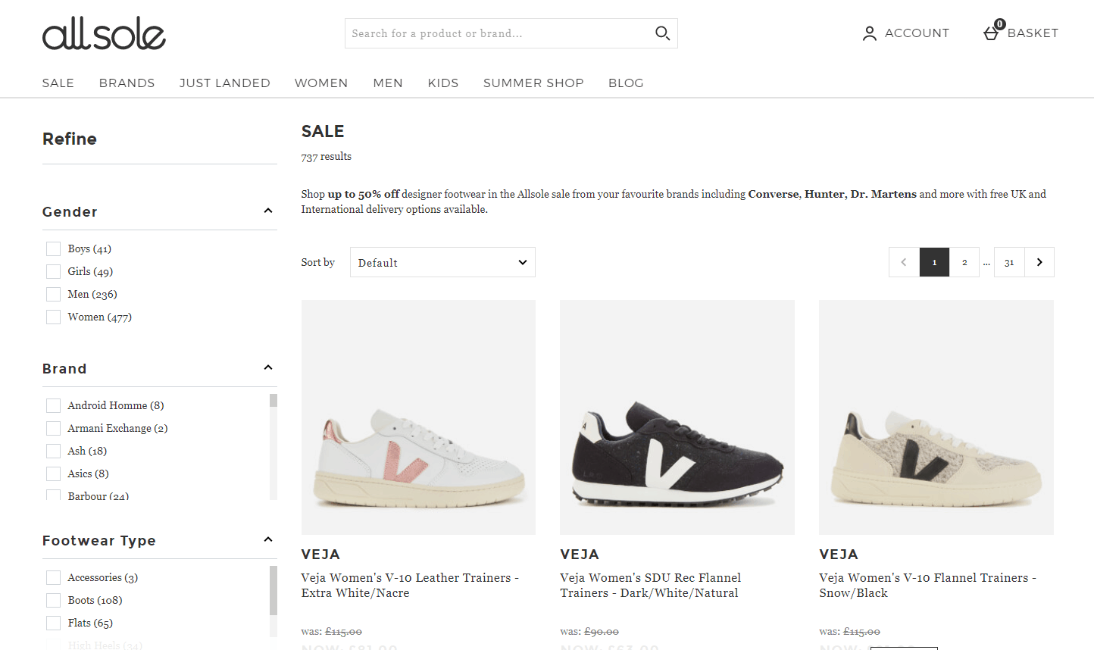
Task: Tick the Accessories (3) checkbox
Action: pyautogui.click(x=53, y=577)
